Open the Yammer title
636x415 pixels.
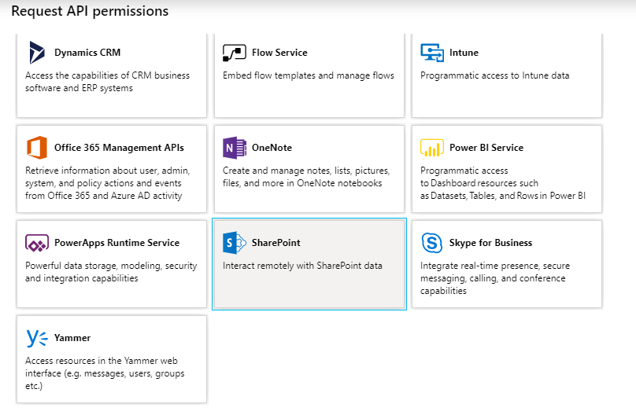[x=72, y=338]
